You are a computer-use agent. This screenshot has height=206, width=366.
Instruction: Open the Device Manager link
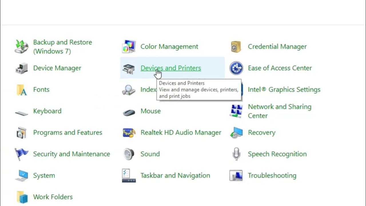[57, 68]
